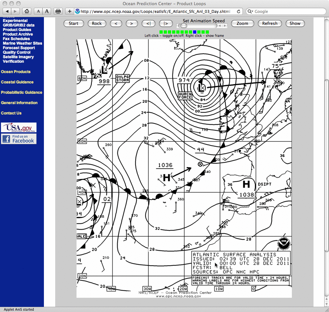Open the Experimental sidebar link

click(x=15, y=21)
